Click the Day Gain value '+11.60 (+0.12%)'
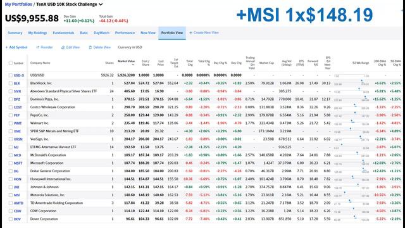 click(78, 21)
